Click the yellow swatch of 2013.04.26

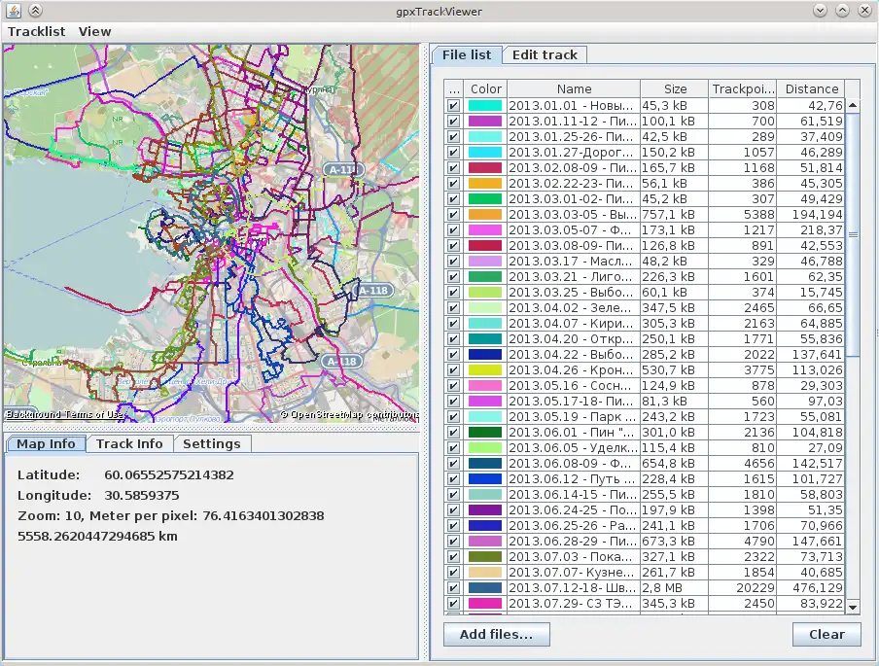[x=485, y=370]
